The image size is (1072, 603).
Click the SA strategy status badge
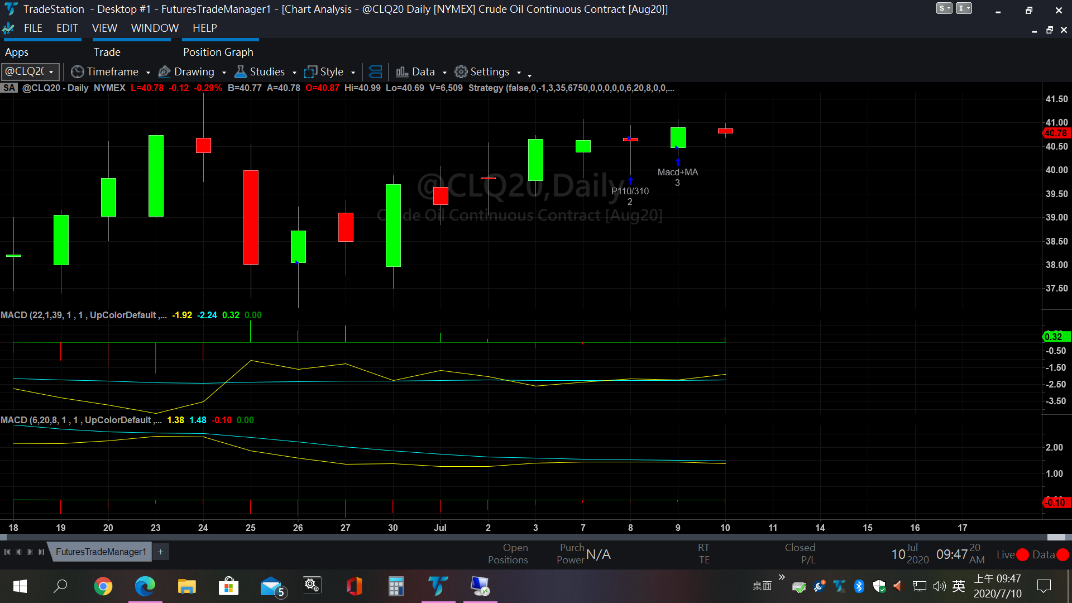tap(9, 88)
